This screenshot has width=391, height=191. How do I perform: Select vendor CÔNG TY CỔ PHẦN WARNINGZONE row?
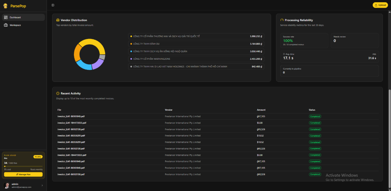click(x=196, y=59)
